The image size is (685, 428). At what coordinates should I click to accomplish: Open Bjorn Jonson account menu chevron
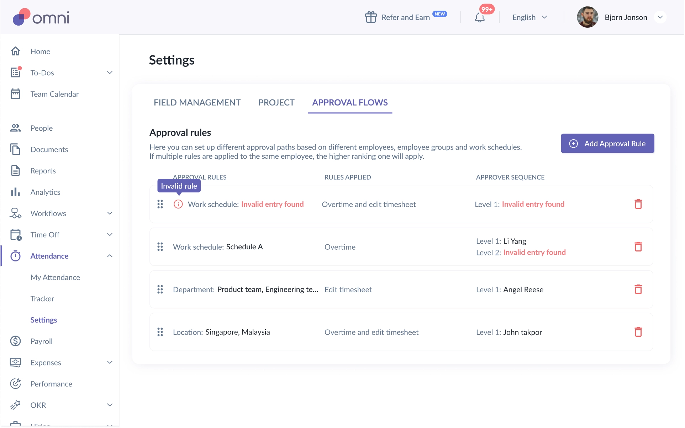pos(660,17)
